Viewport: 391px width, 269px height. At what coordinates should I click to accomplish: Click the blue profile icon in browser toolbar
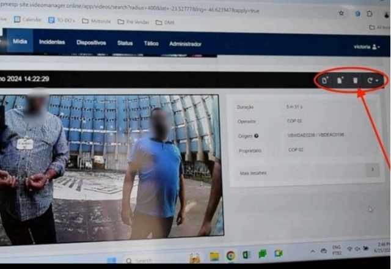(357, 13)
